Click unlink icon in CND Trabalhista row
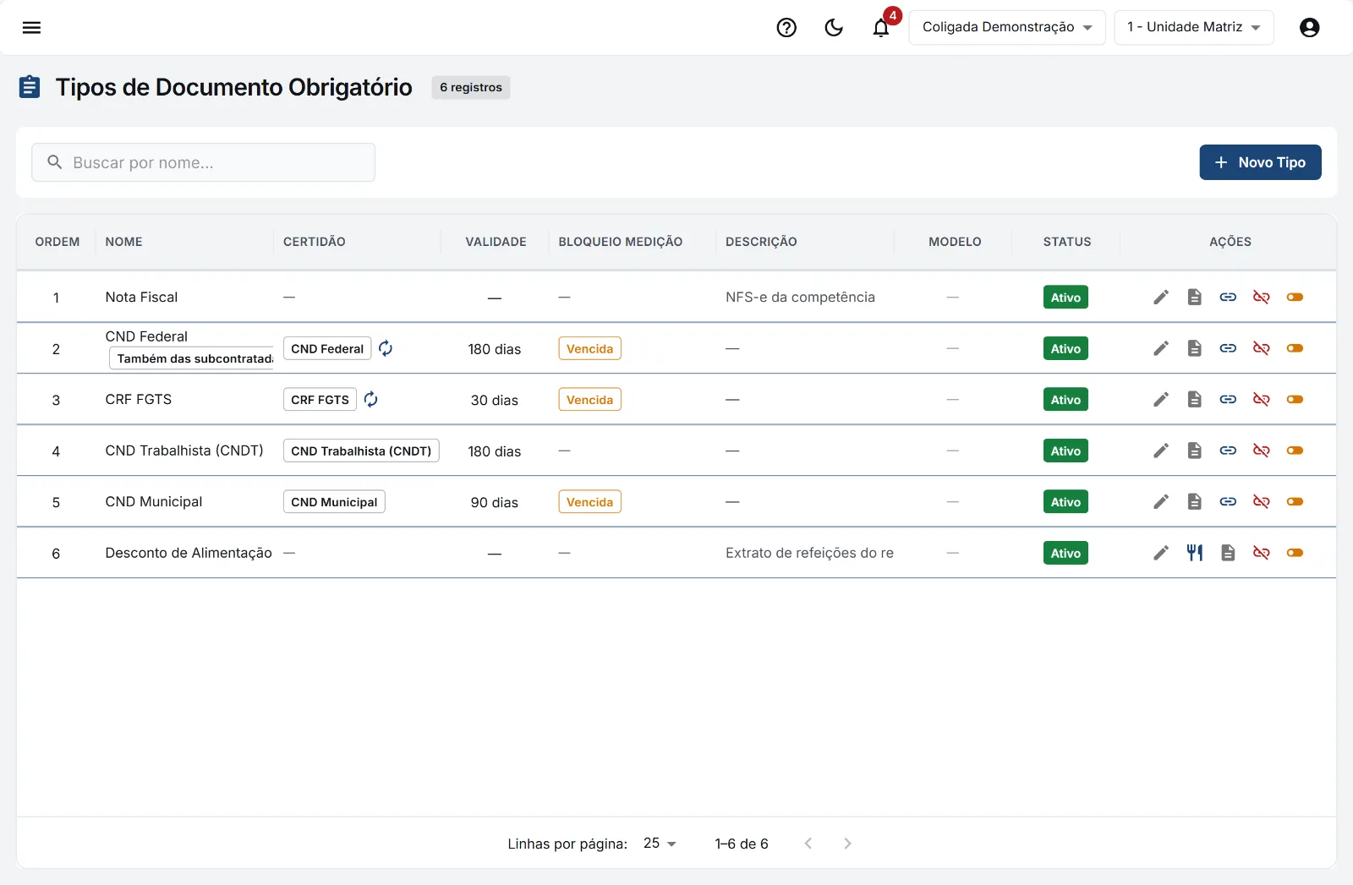 coord(1261,451)
